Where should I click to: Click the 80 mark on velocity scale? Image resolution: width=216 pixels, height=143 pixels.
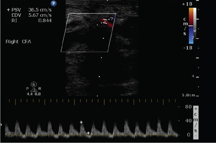188,107
